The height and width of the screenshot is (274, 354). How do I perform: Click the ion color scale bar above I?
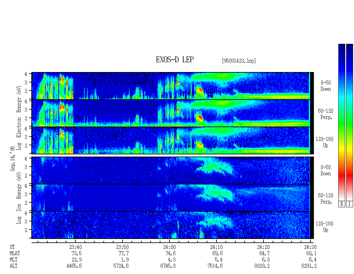350,122
